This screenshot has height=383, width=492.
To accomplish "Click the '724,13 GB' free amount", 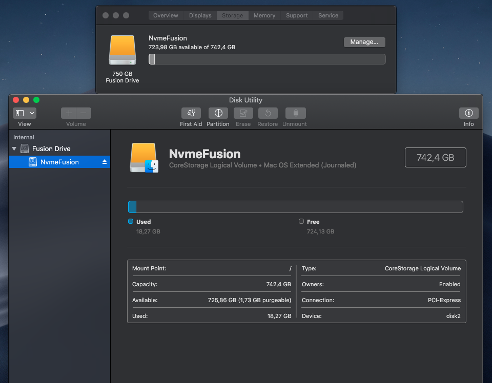I will tap(320, 231).
